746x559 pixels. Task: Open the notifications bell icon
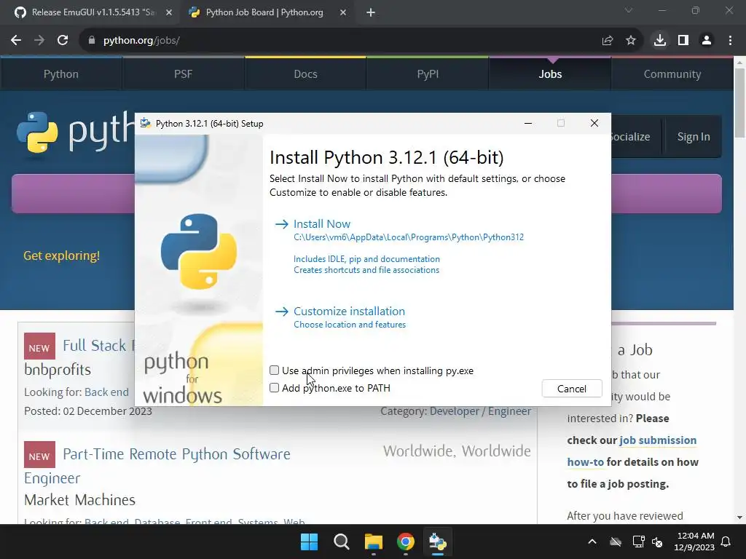(x=726, y=542)
